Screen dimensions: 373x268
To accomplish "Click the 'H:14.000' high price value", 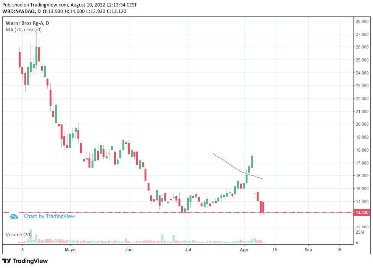I will (74, 11).
